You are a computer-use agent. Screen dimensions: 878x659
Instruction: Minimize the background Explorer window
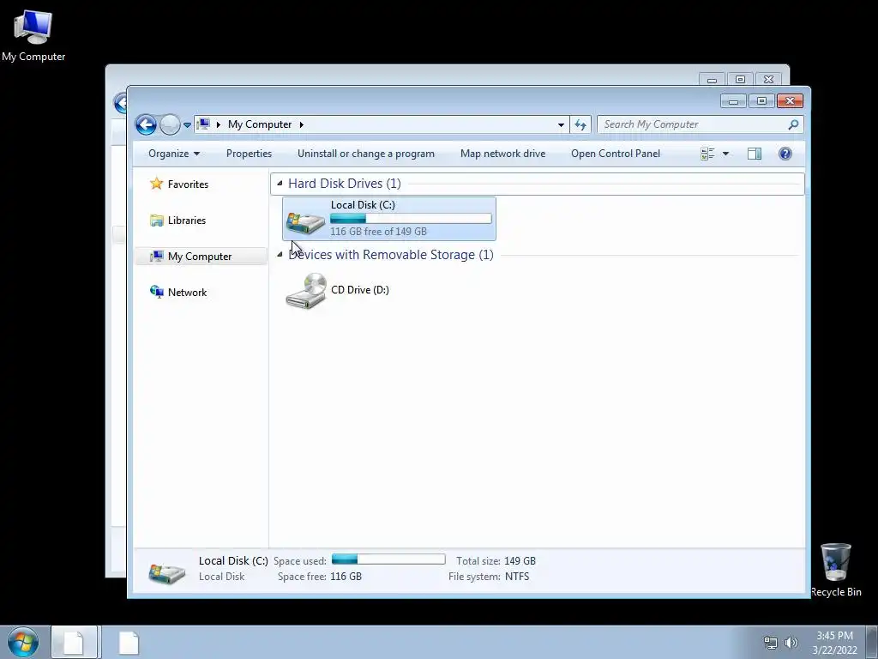point(712,80)
